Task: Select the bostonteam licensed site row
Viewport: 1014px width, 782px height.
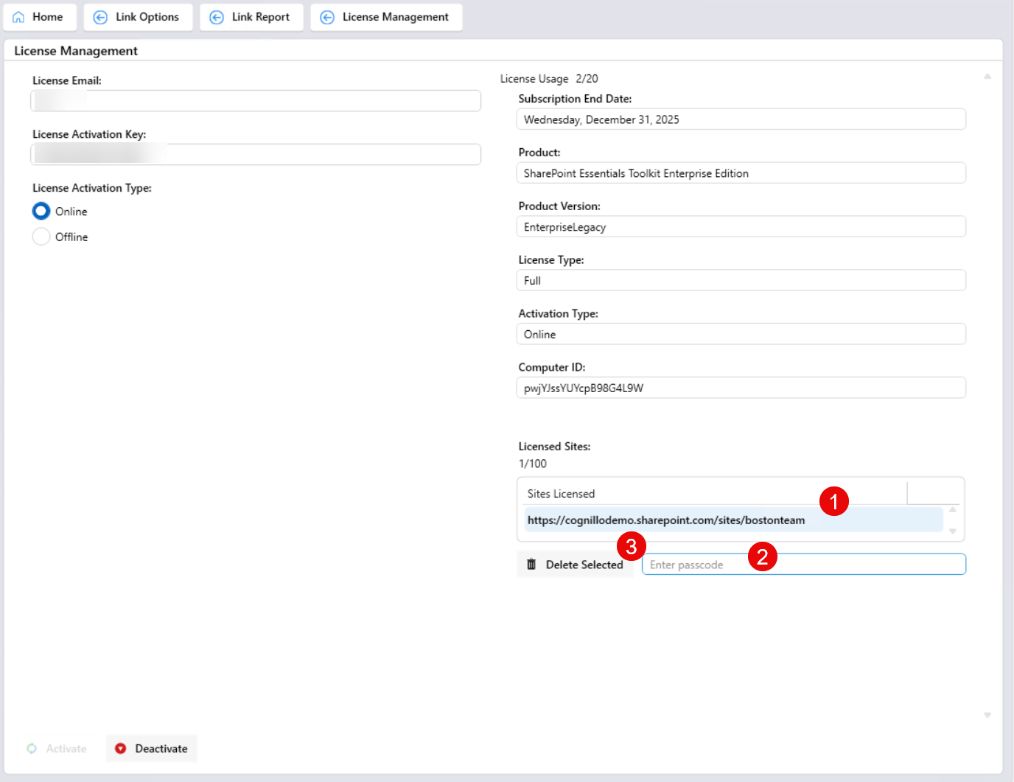Action: point(733,520)
